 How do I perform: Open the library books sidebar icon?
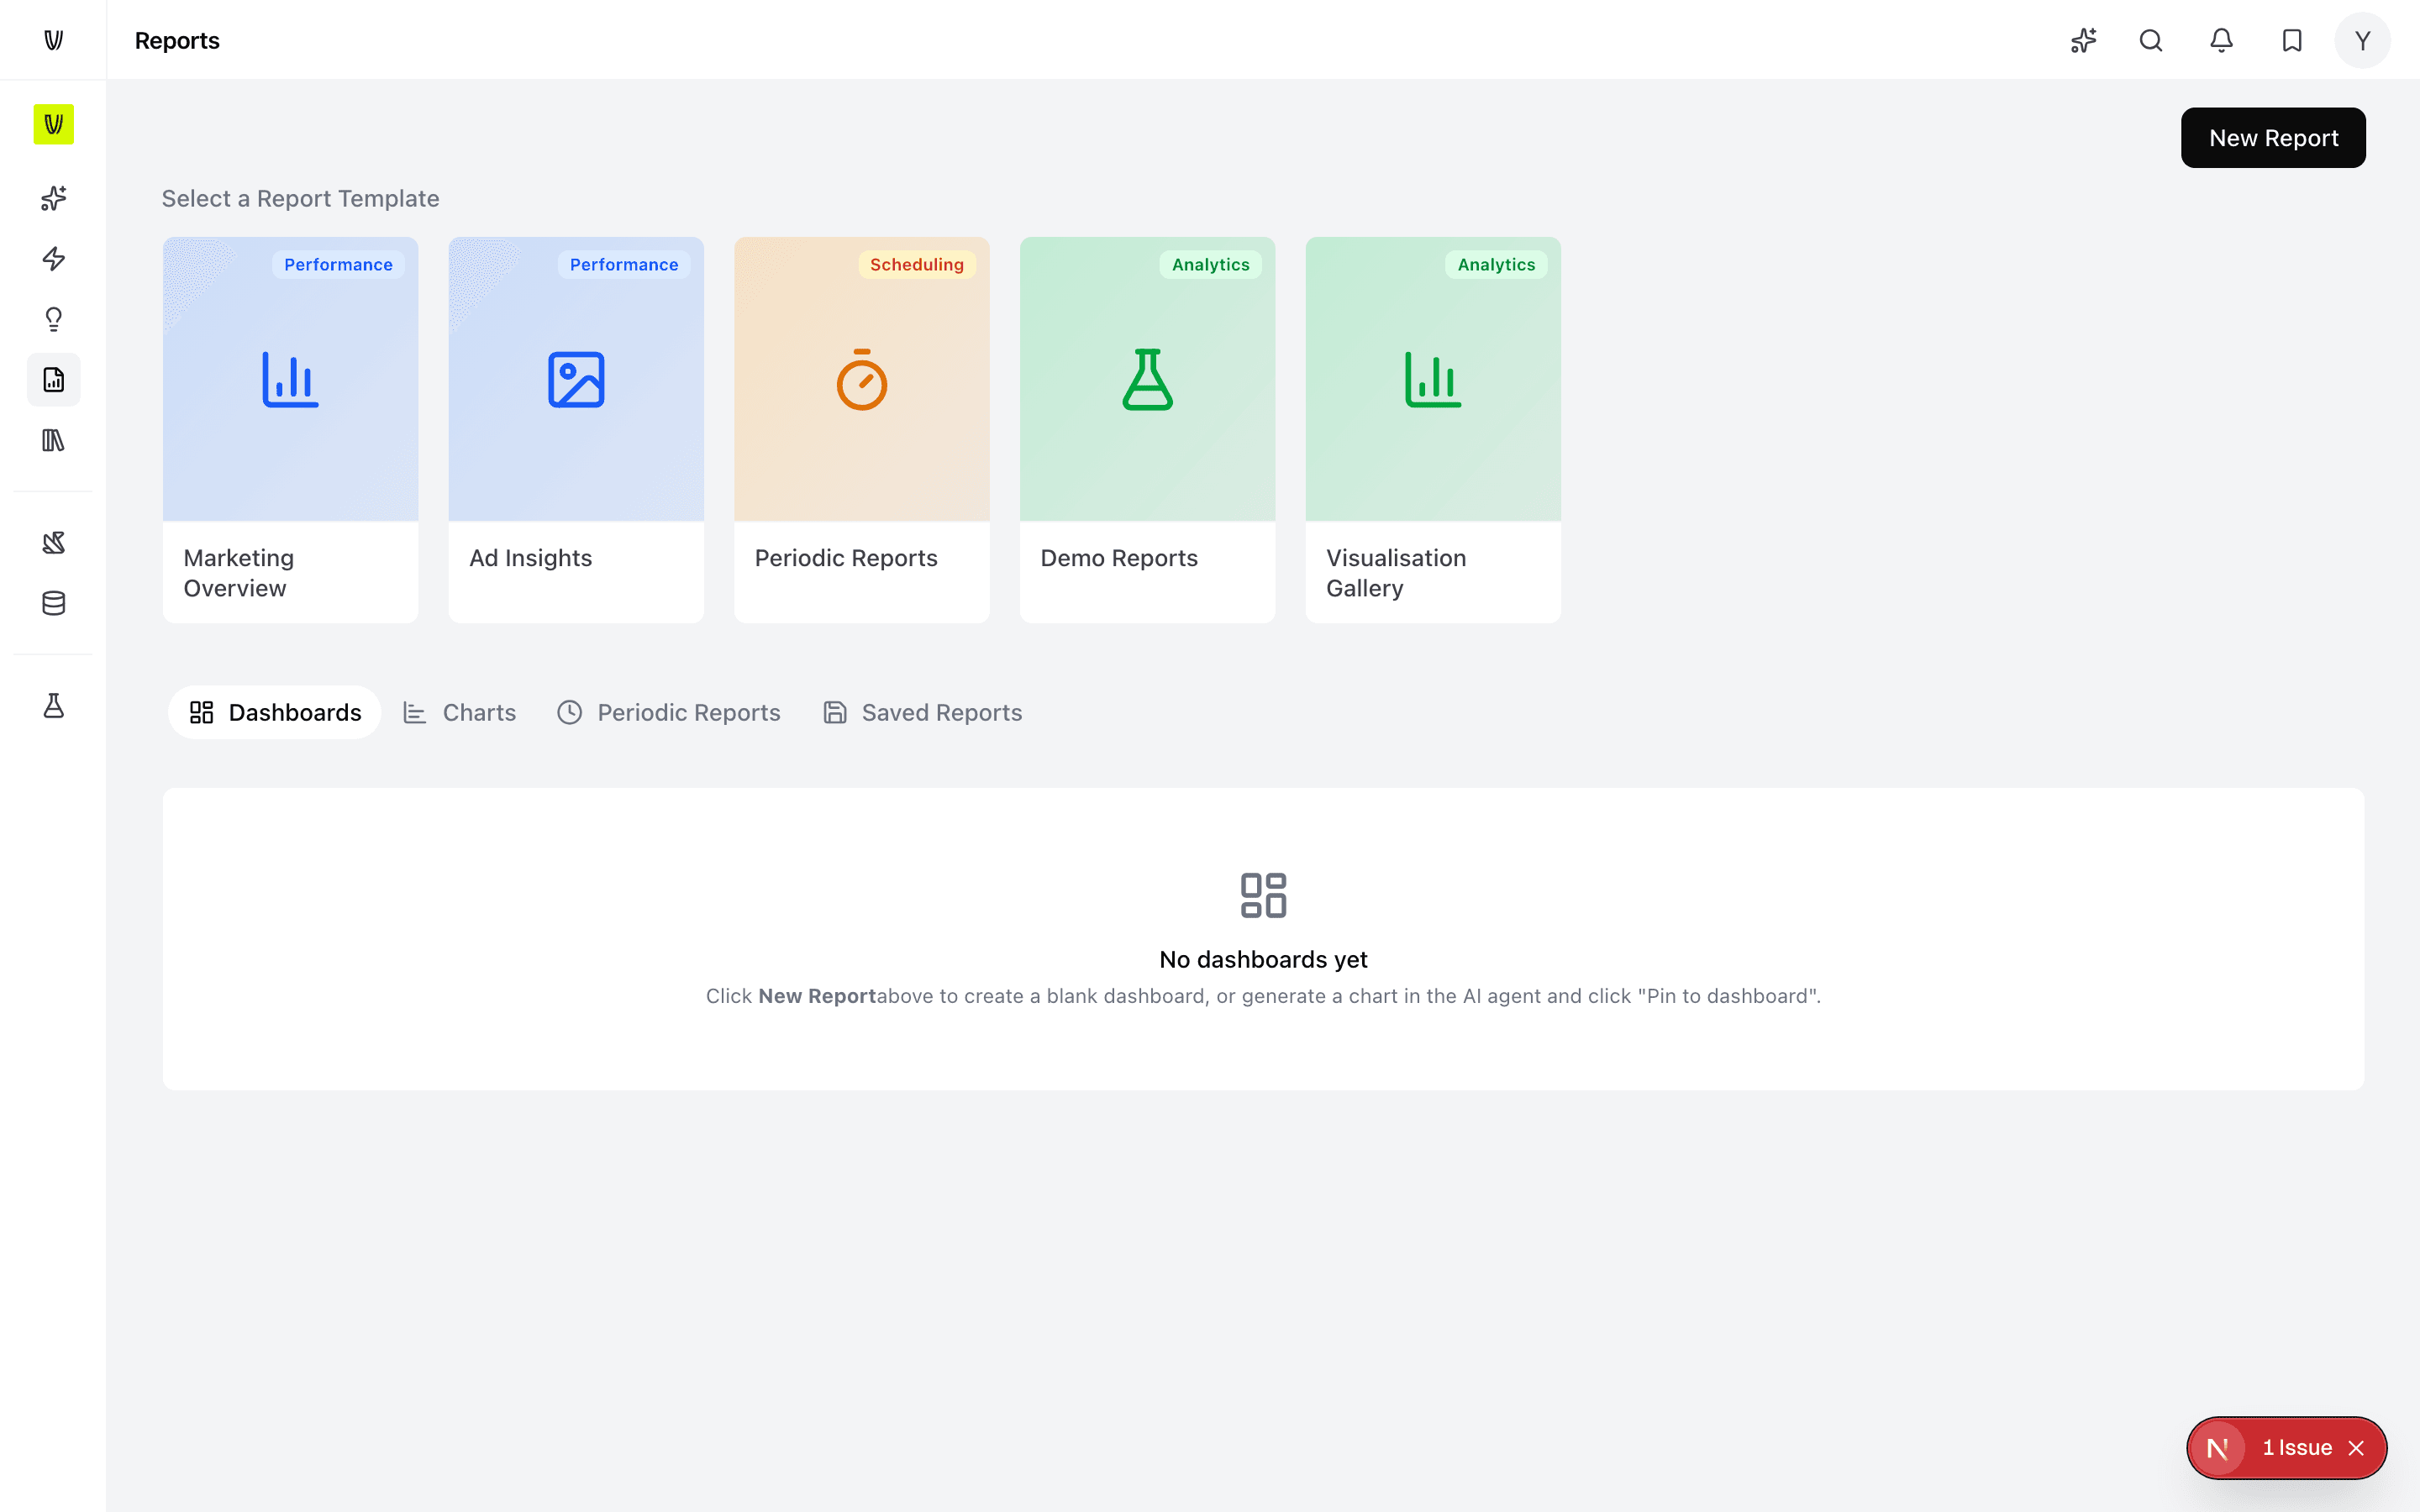click(54, 440)
